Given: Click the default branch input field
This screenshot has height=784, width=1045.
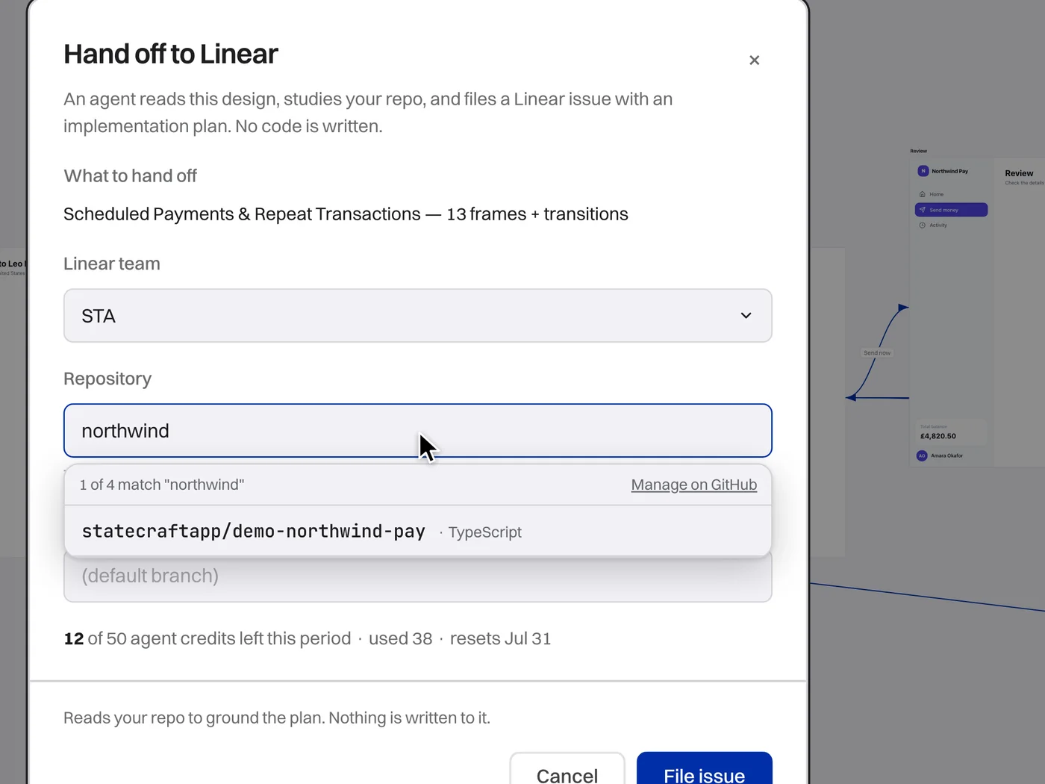Looking at the screenshot, I should click(418, 576).
